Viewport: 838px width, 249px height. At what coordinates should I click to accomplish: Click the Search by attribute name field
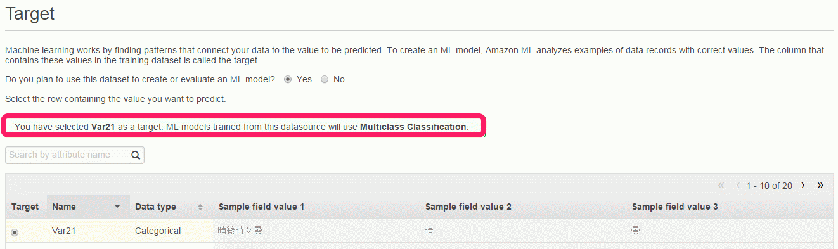click(67, 155)
